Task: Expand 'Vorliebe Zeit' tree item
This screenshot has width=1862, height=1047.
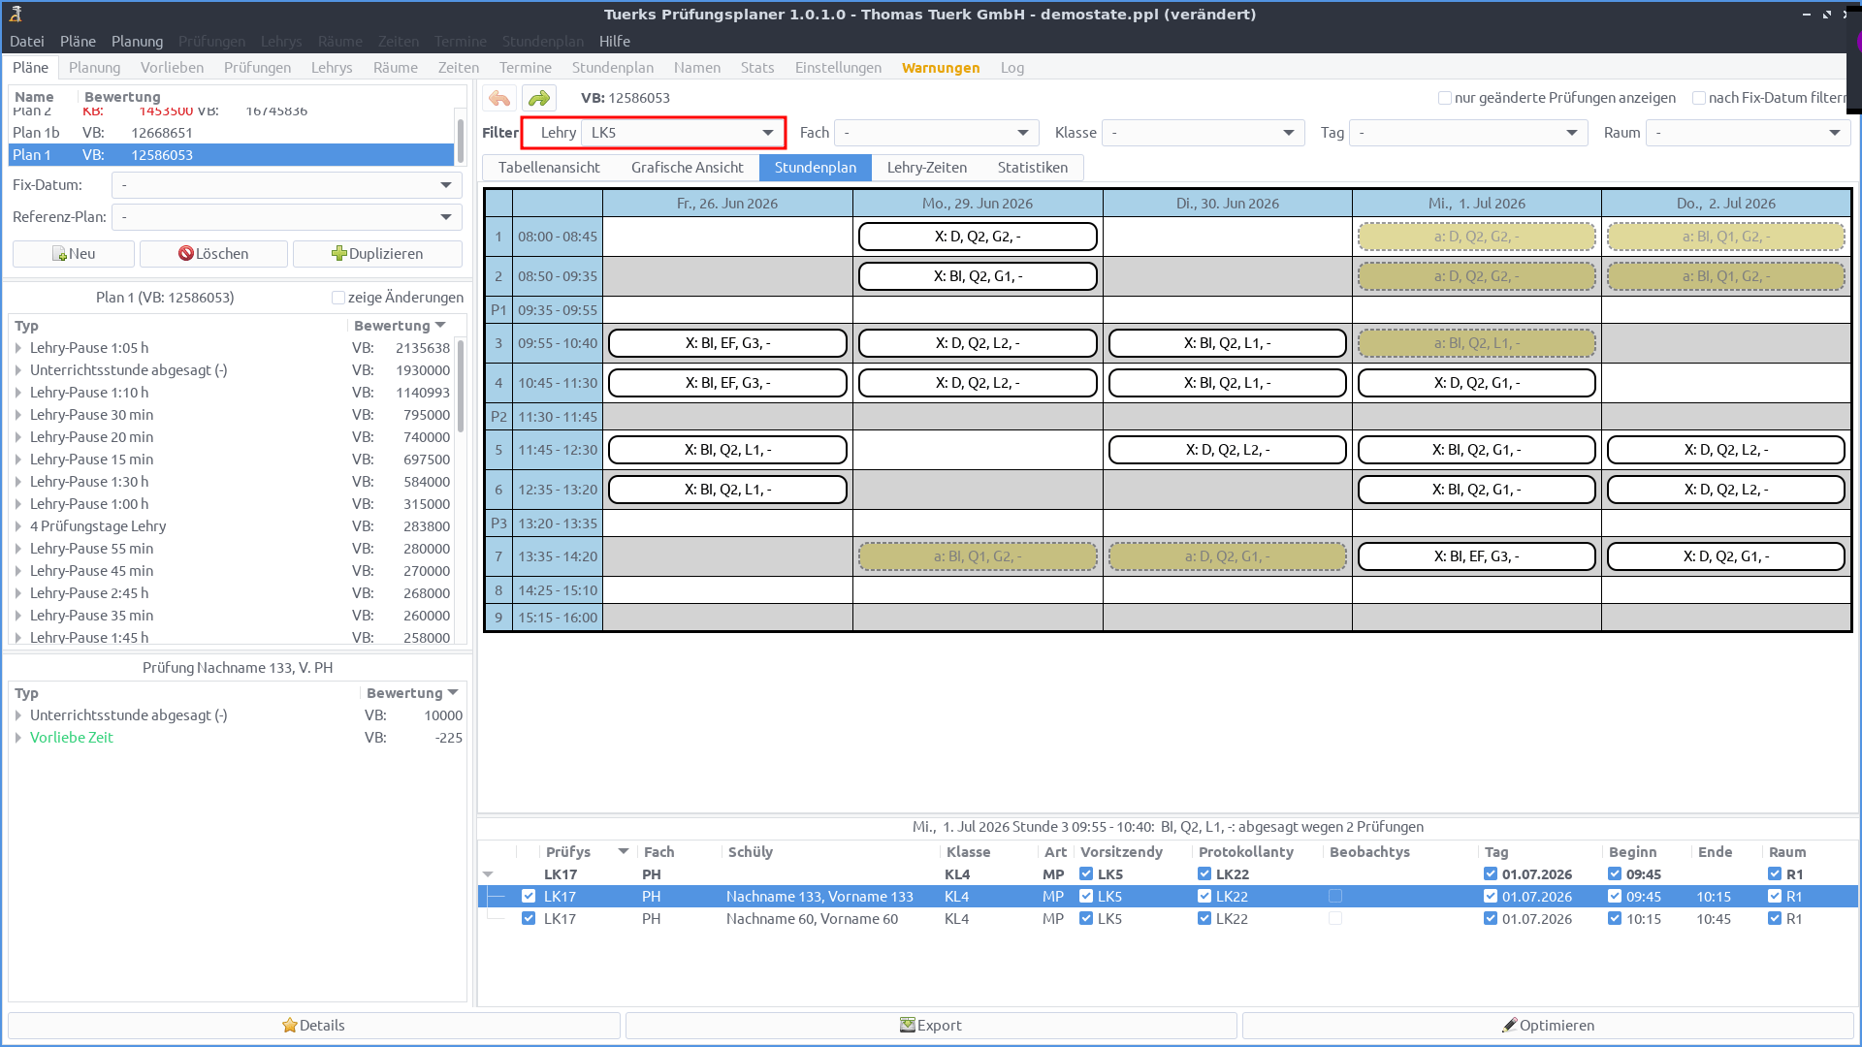Action: tap(18, 738)
